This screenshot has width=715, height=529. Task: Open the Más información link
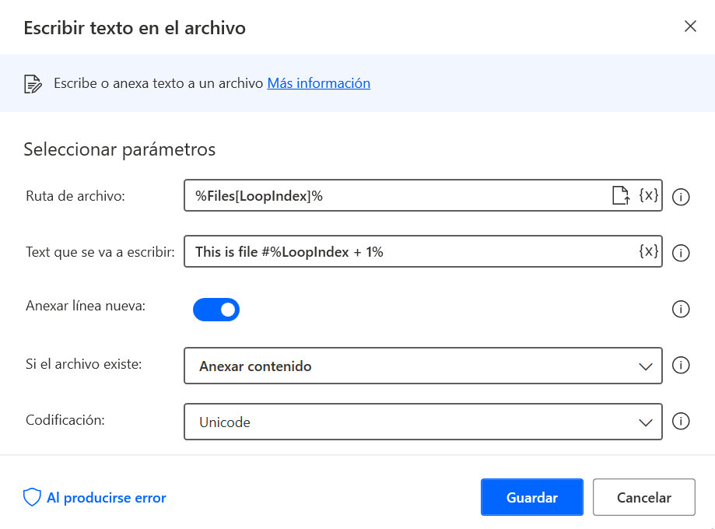click(x=318, y=83)
